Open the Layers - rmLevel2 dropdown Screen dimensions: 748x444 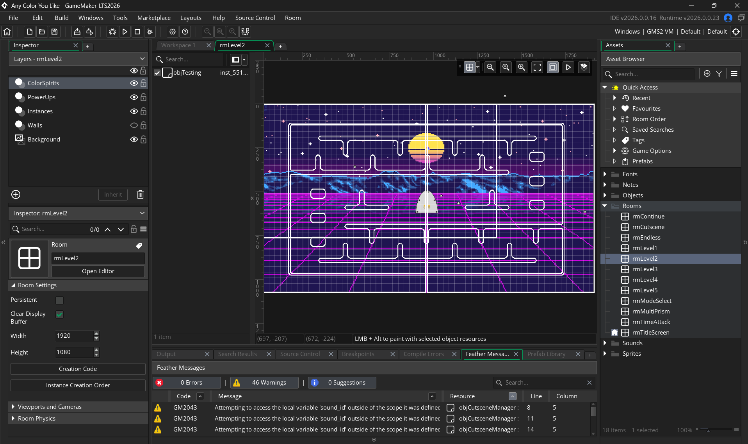tap(78, 59)
